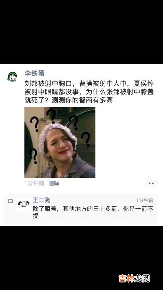Click the last line 测测你的智商有多高
163x290 pixels.
82,100
